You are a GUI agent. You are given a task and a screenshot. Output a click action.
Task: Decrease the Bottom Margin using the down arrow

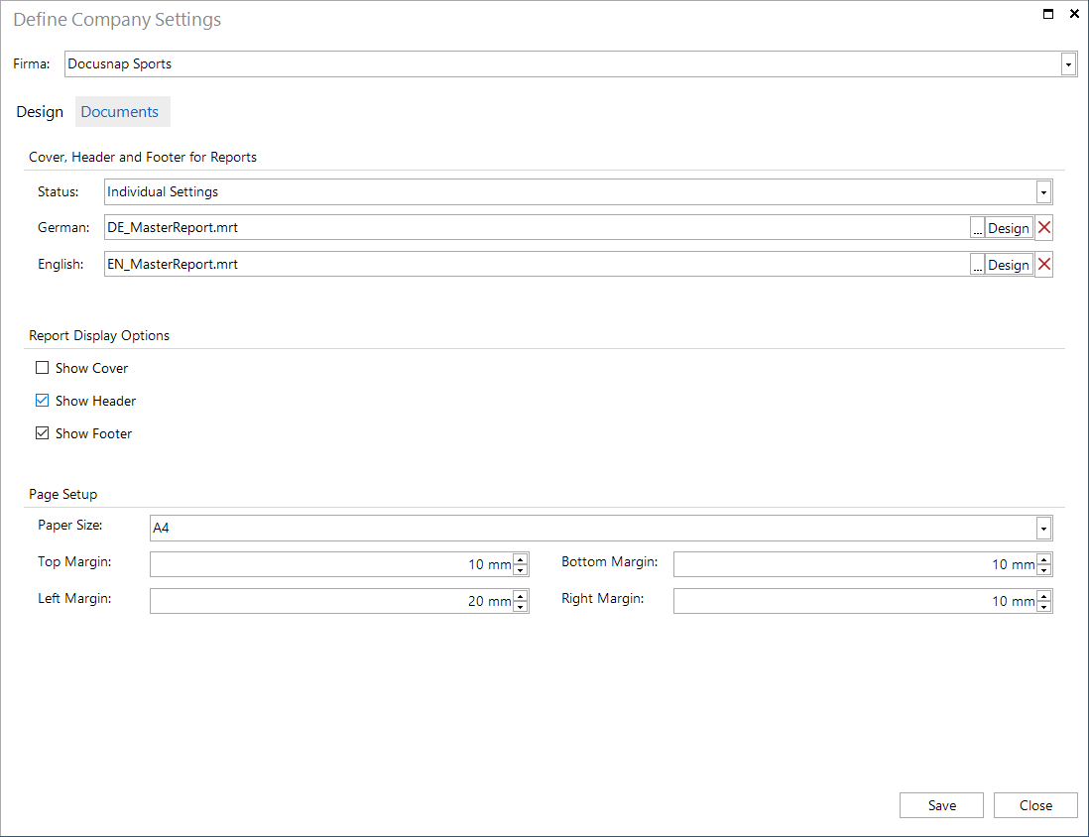coord(1044,568)
